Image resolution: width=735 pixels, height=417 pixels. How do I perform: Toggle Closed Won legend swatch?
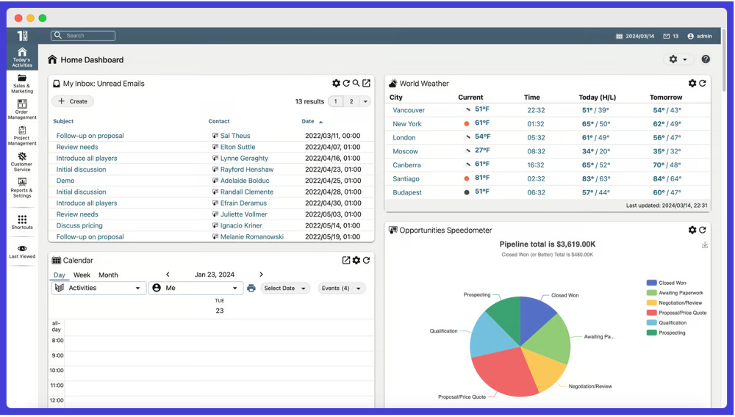pyautogui.click(x=651, y=283)
